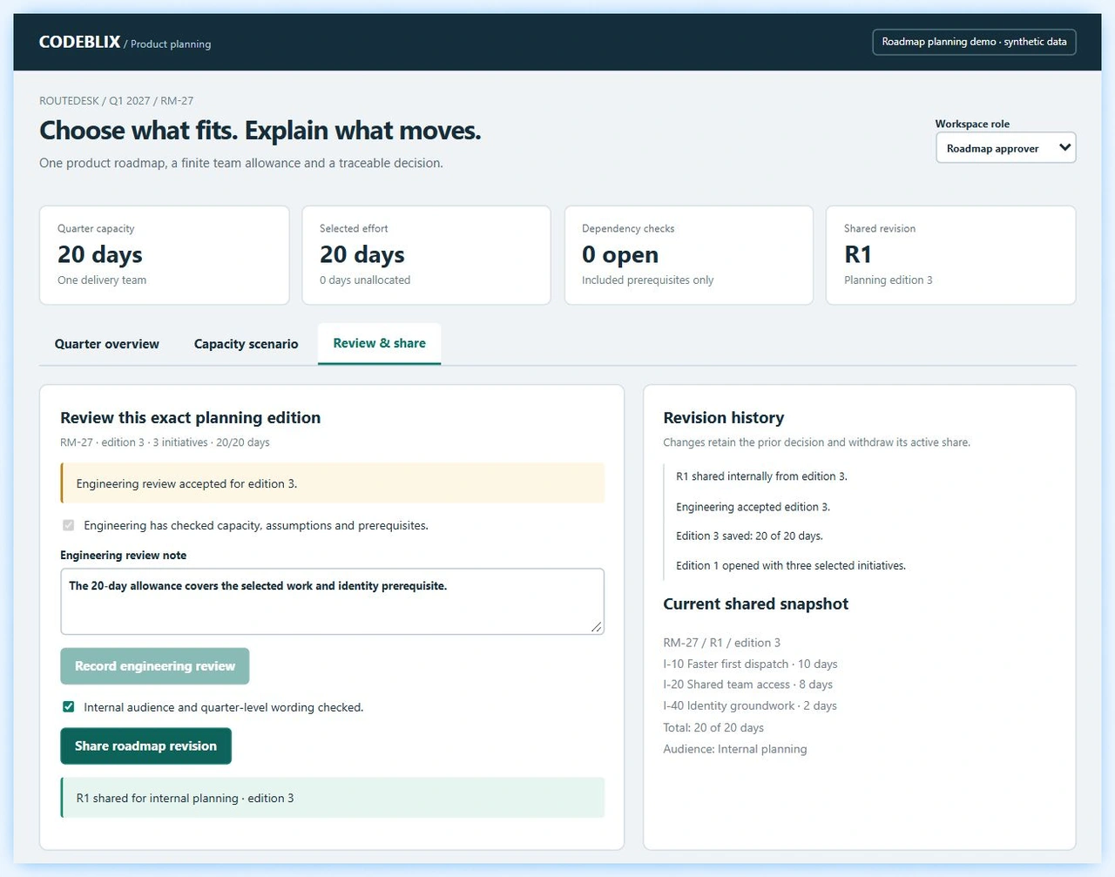The image size is (1115, 877).
Task: Click the edition summary line RM-27 · edition 3
Action: 165,442
